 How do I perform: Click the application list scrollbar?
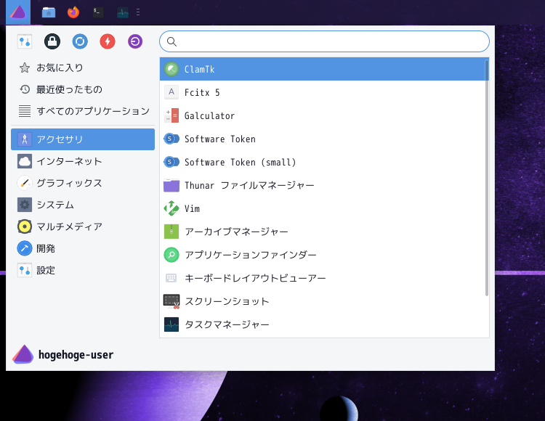pos(487,178)
